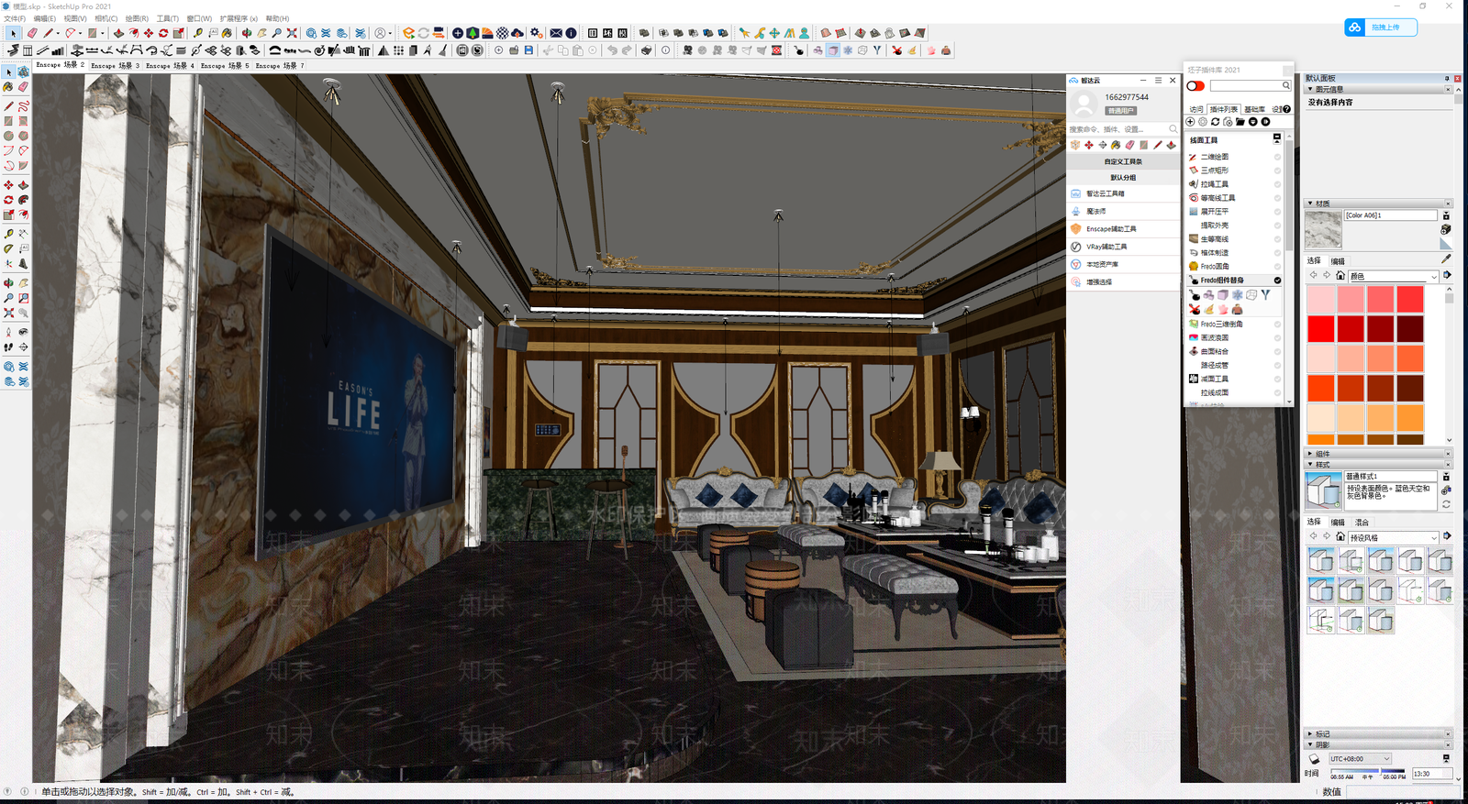Image resolution: width=1468 pixels, height=804 pixels.
Task: Open the 预设风格 styles dropdown
Action: point(1393,537)
